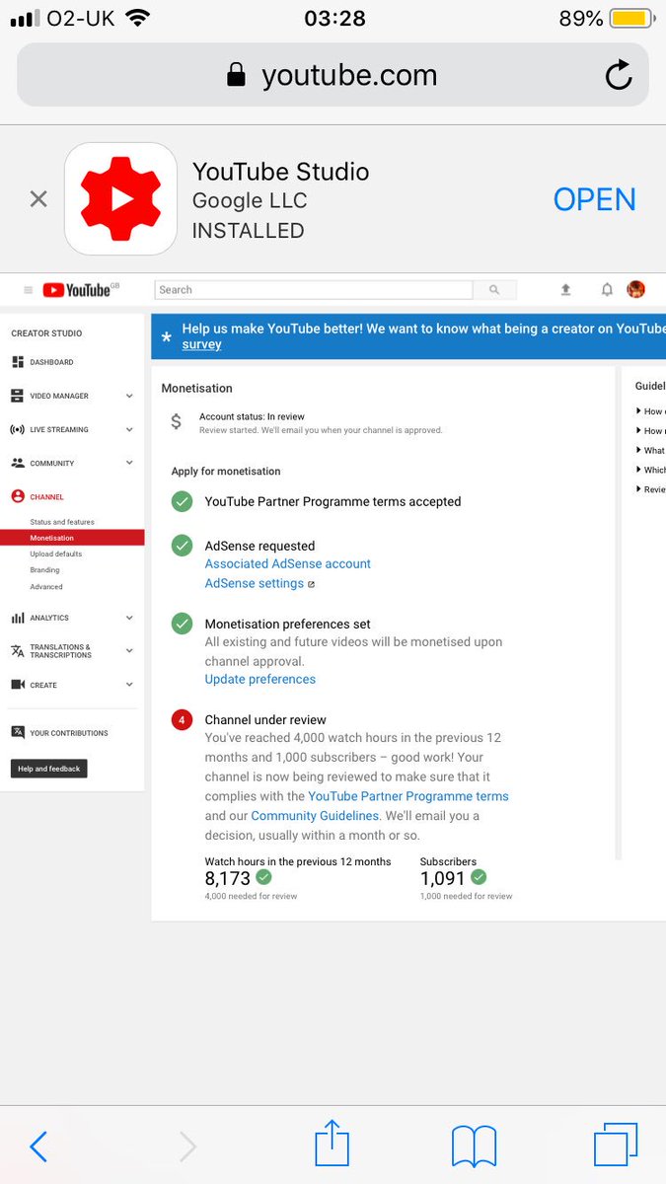Image resolution: width=666 pixels, height=1184 pixels.
Task: Open Status and features page
Action: click(x=62, y=522)
